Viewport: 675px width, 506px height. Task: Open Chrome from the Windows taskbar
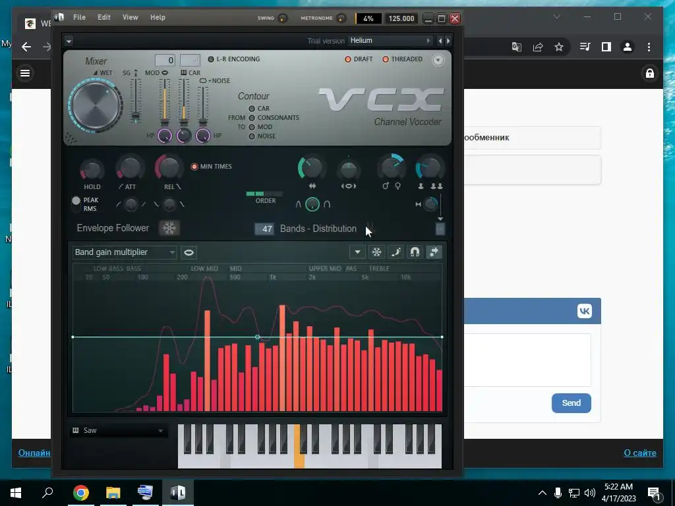click(81, 493)
